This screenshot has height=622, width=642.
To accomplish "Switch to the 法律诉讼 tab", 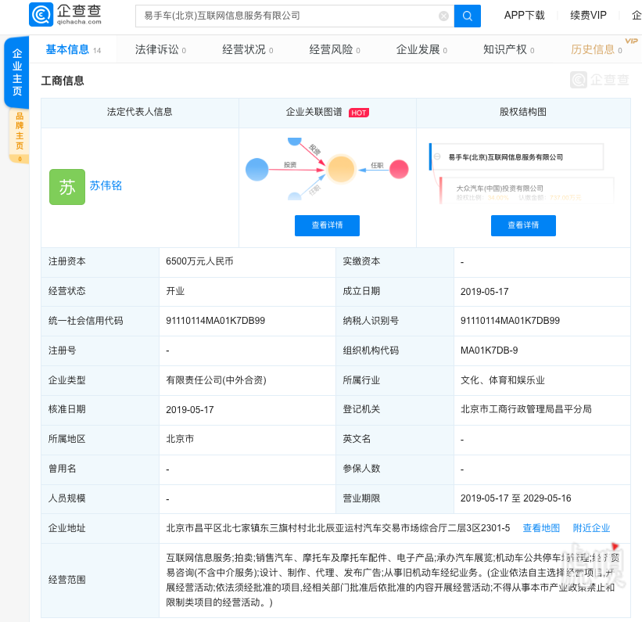I will click(x=156, y=50).
